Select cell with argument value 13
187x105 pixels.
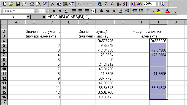tap(52, 97)
